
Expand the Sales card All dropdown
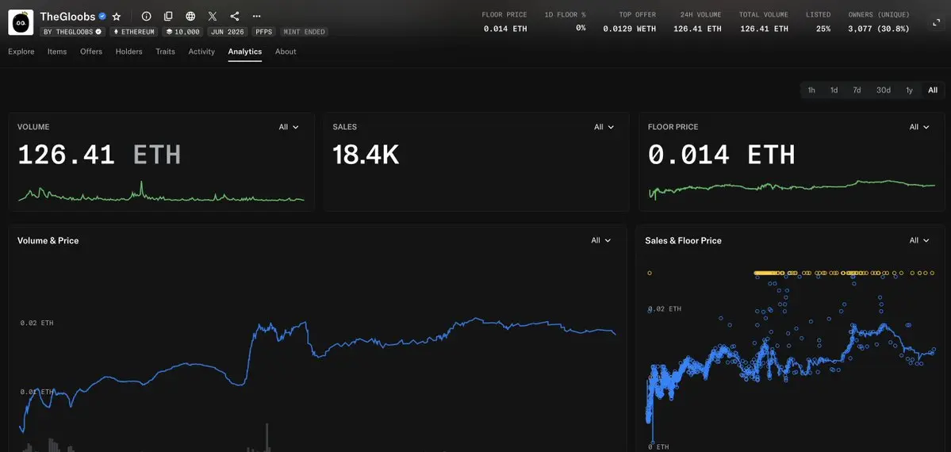coord(604,127)
